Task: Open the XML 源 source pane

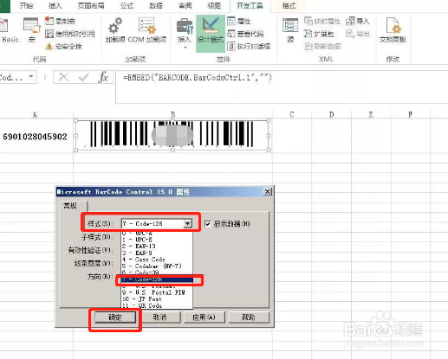Action: point(290,30)
